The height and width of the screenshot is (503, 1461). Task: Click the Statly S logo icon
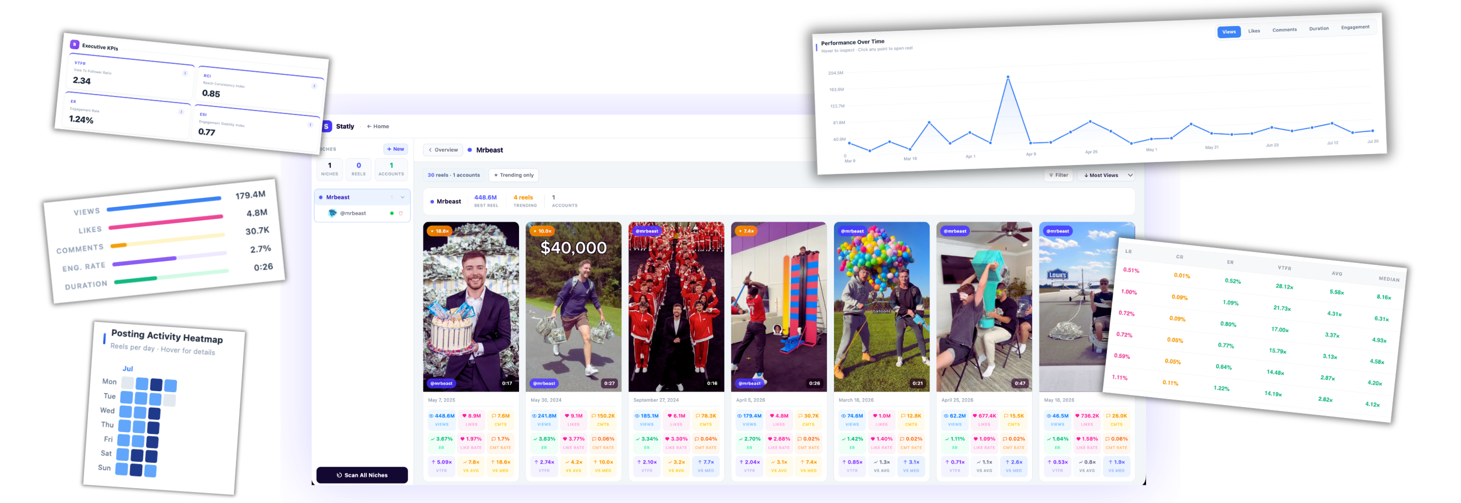pyautogui.click(x=326, y=126)
